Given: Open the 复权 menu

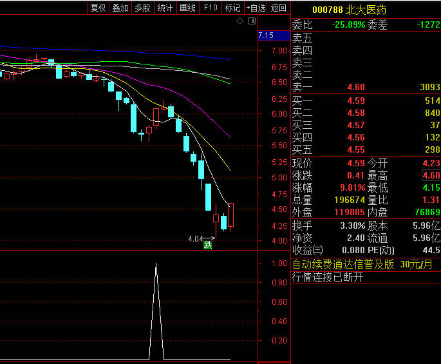Looking at the screenshot, I should tap(98, 8).
